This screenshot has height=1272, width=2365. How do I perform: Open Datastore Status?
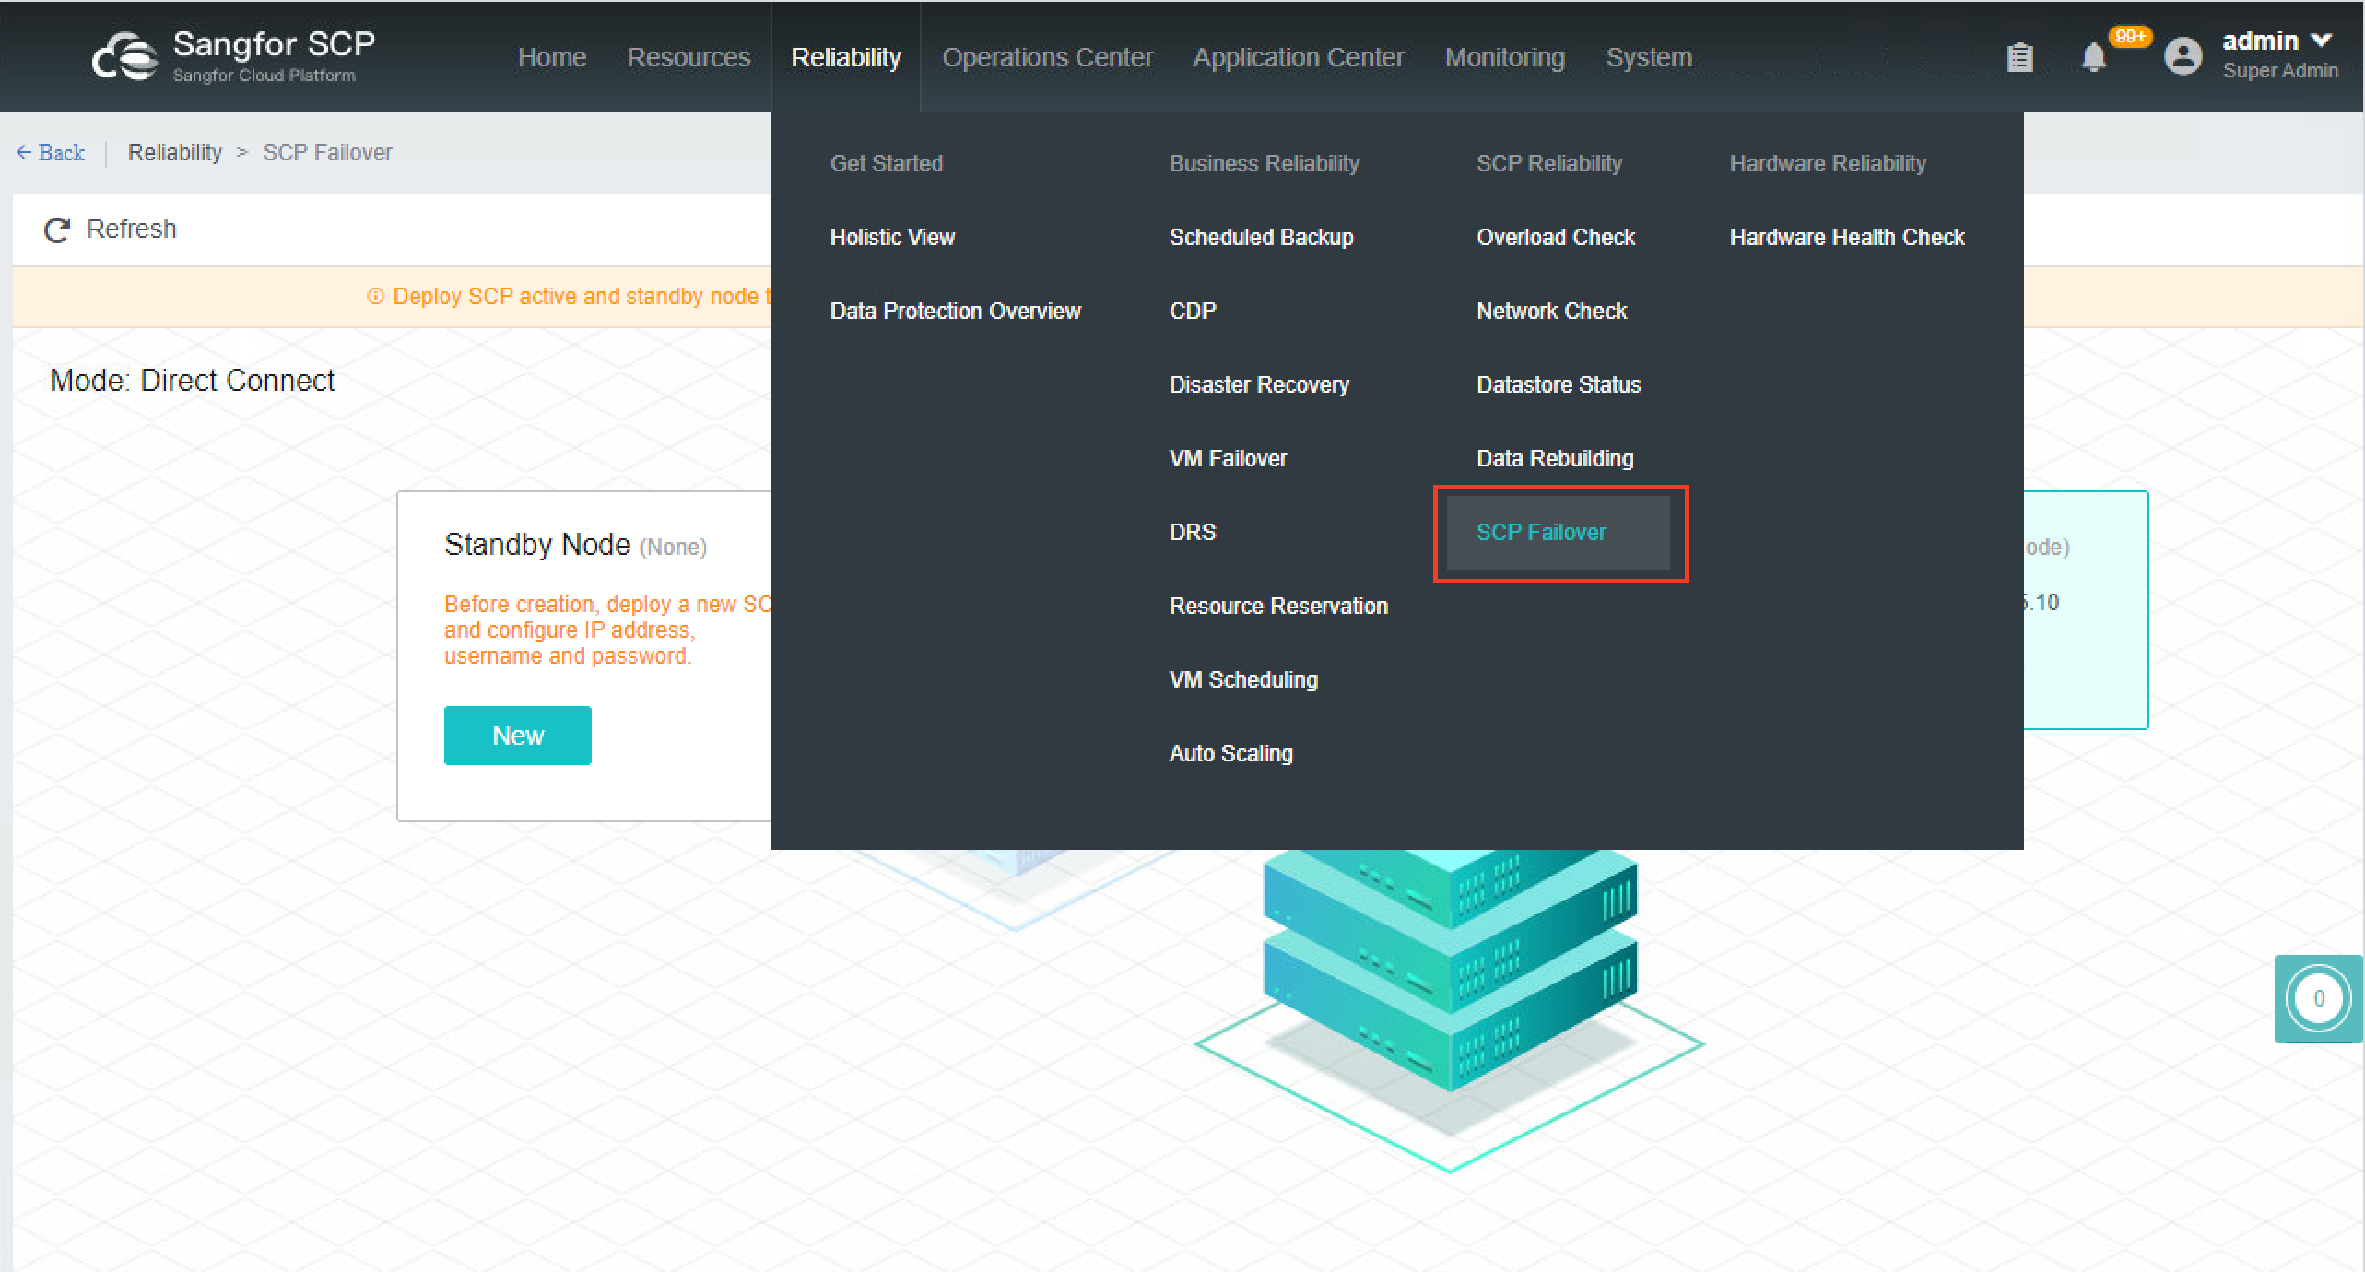click(x=1558, y=384)
